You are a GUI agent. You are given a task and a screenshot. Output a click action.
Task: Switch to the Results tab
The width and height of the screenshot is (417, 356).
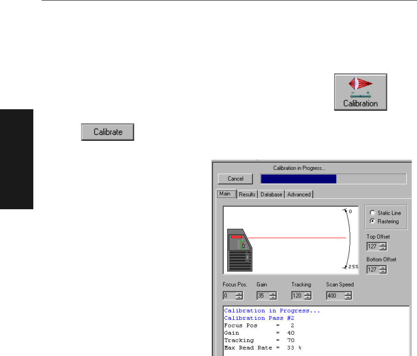(247, 194)
